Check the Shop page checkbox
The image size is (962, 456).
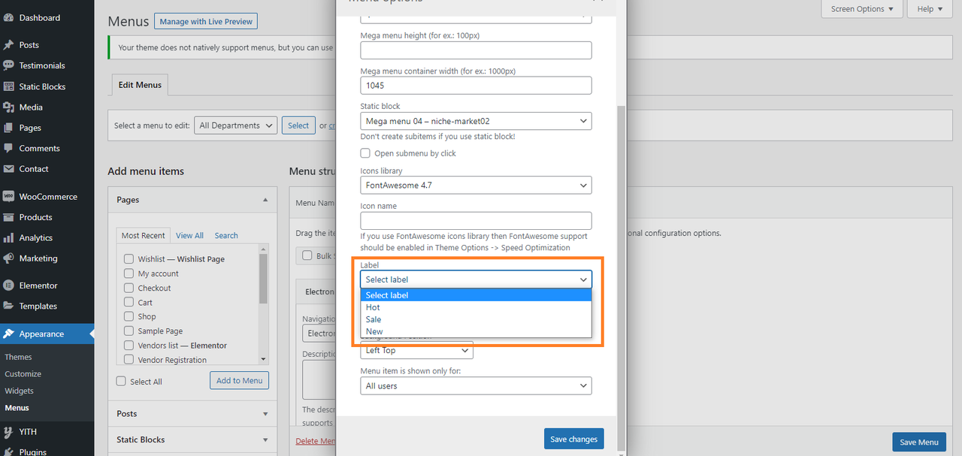pyautogui.click(x=129, y=316)
